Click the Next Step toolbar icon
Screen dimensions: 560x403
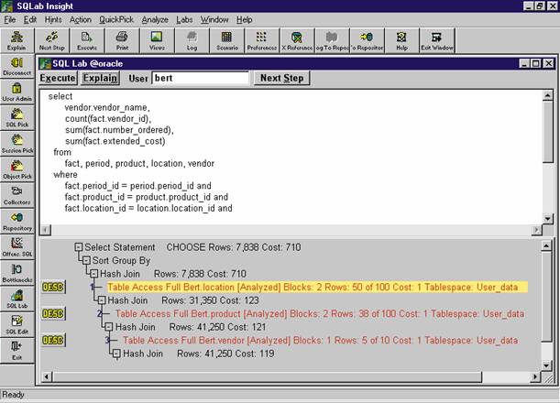tap(52, 41)
